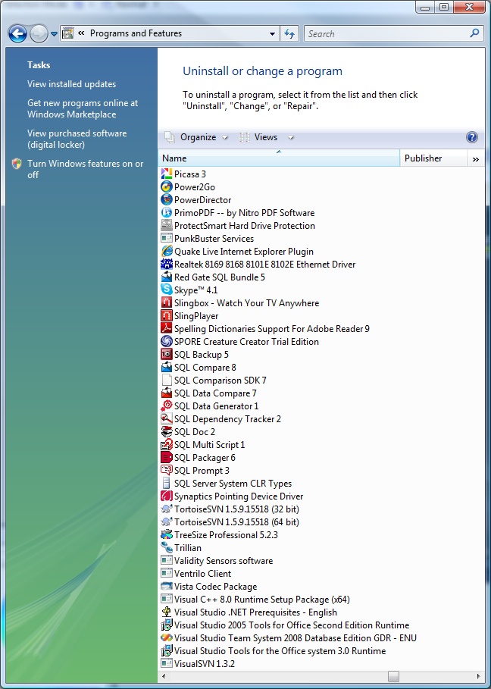Expand the breadcrumb chevron before Programs and Features
Image resolution: width=491 pixels, height=689 pixels.
coord(81,33)
